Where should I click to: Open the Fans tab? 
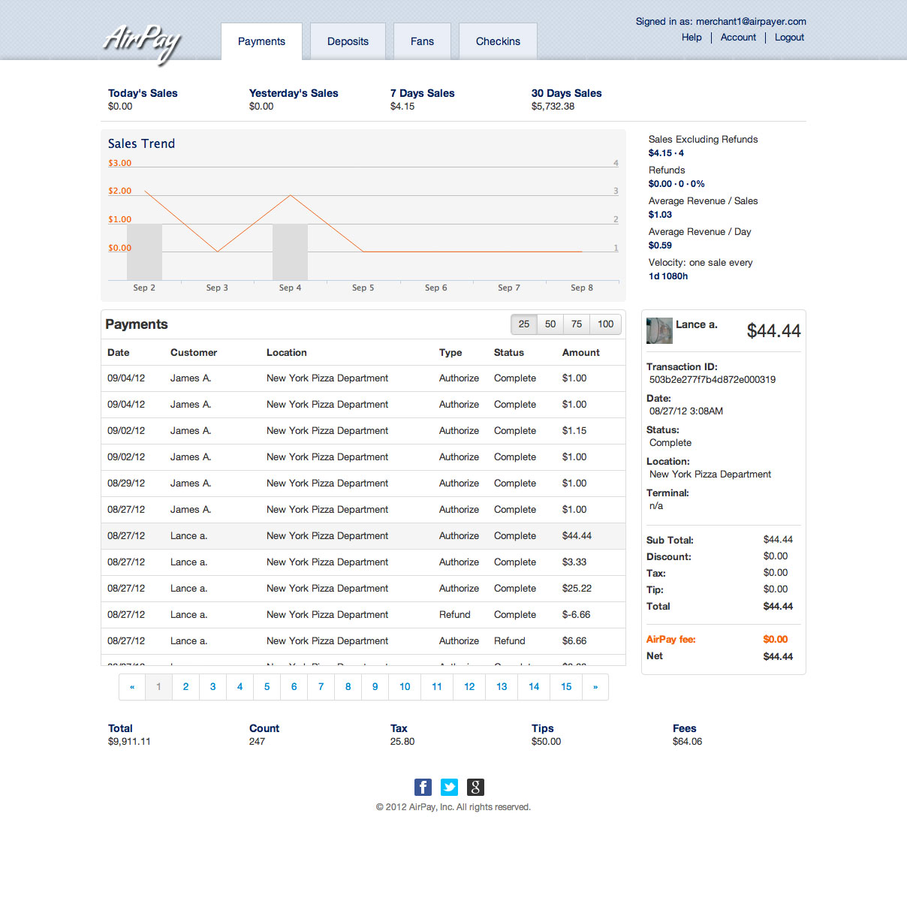pos(422,42)
